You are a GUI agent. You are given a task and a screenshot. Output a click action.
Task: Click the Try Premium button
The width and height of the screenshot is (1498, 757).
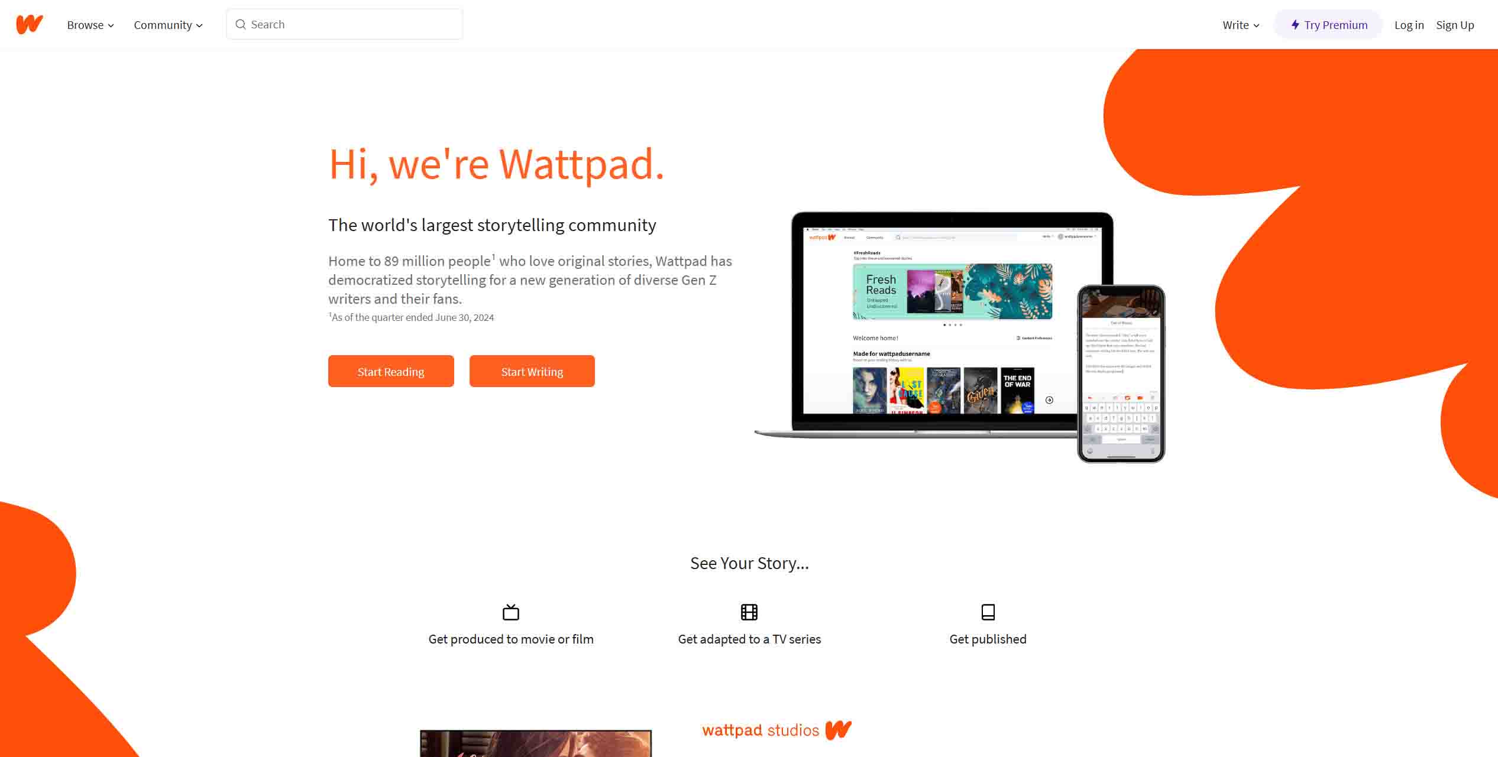[x=1328, y=25]
